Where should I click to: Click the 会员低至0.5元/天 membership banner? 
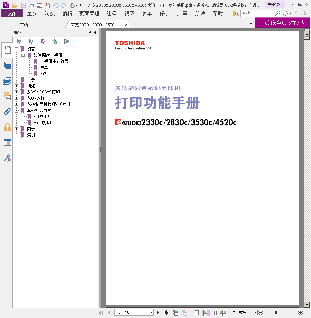click(282, 23)
